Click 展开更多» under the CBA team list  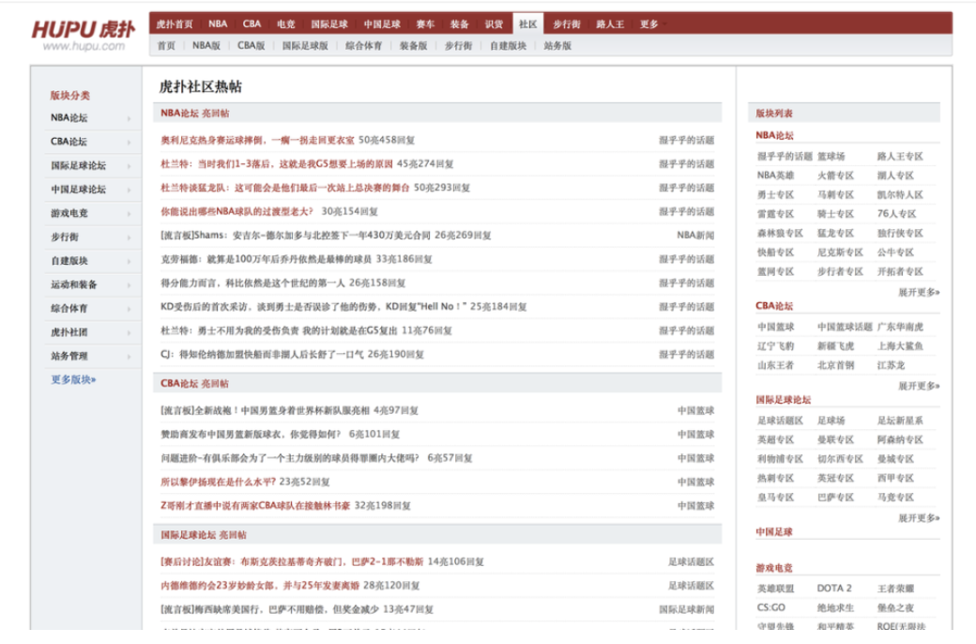click(x=919, y=386)
